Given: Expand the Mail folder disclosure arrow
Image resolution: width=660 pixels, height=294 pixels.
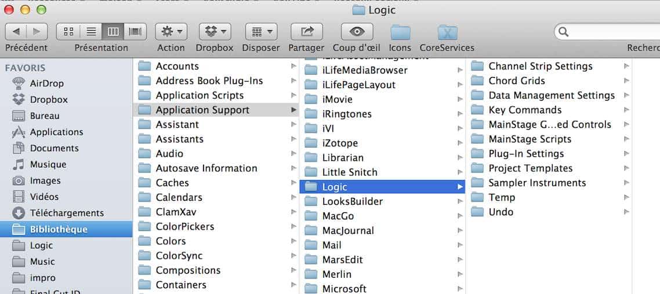Looking at the screenshot, I should 460,245.
